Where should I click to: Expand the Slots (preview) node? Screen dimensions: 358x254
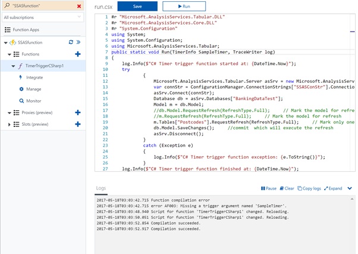point(10,125)
